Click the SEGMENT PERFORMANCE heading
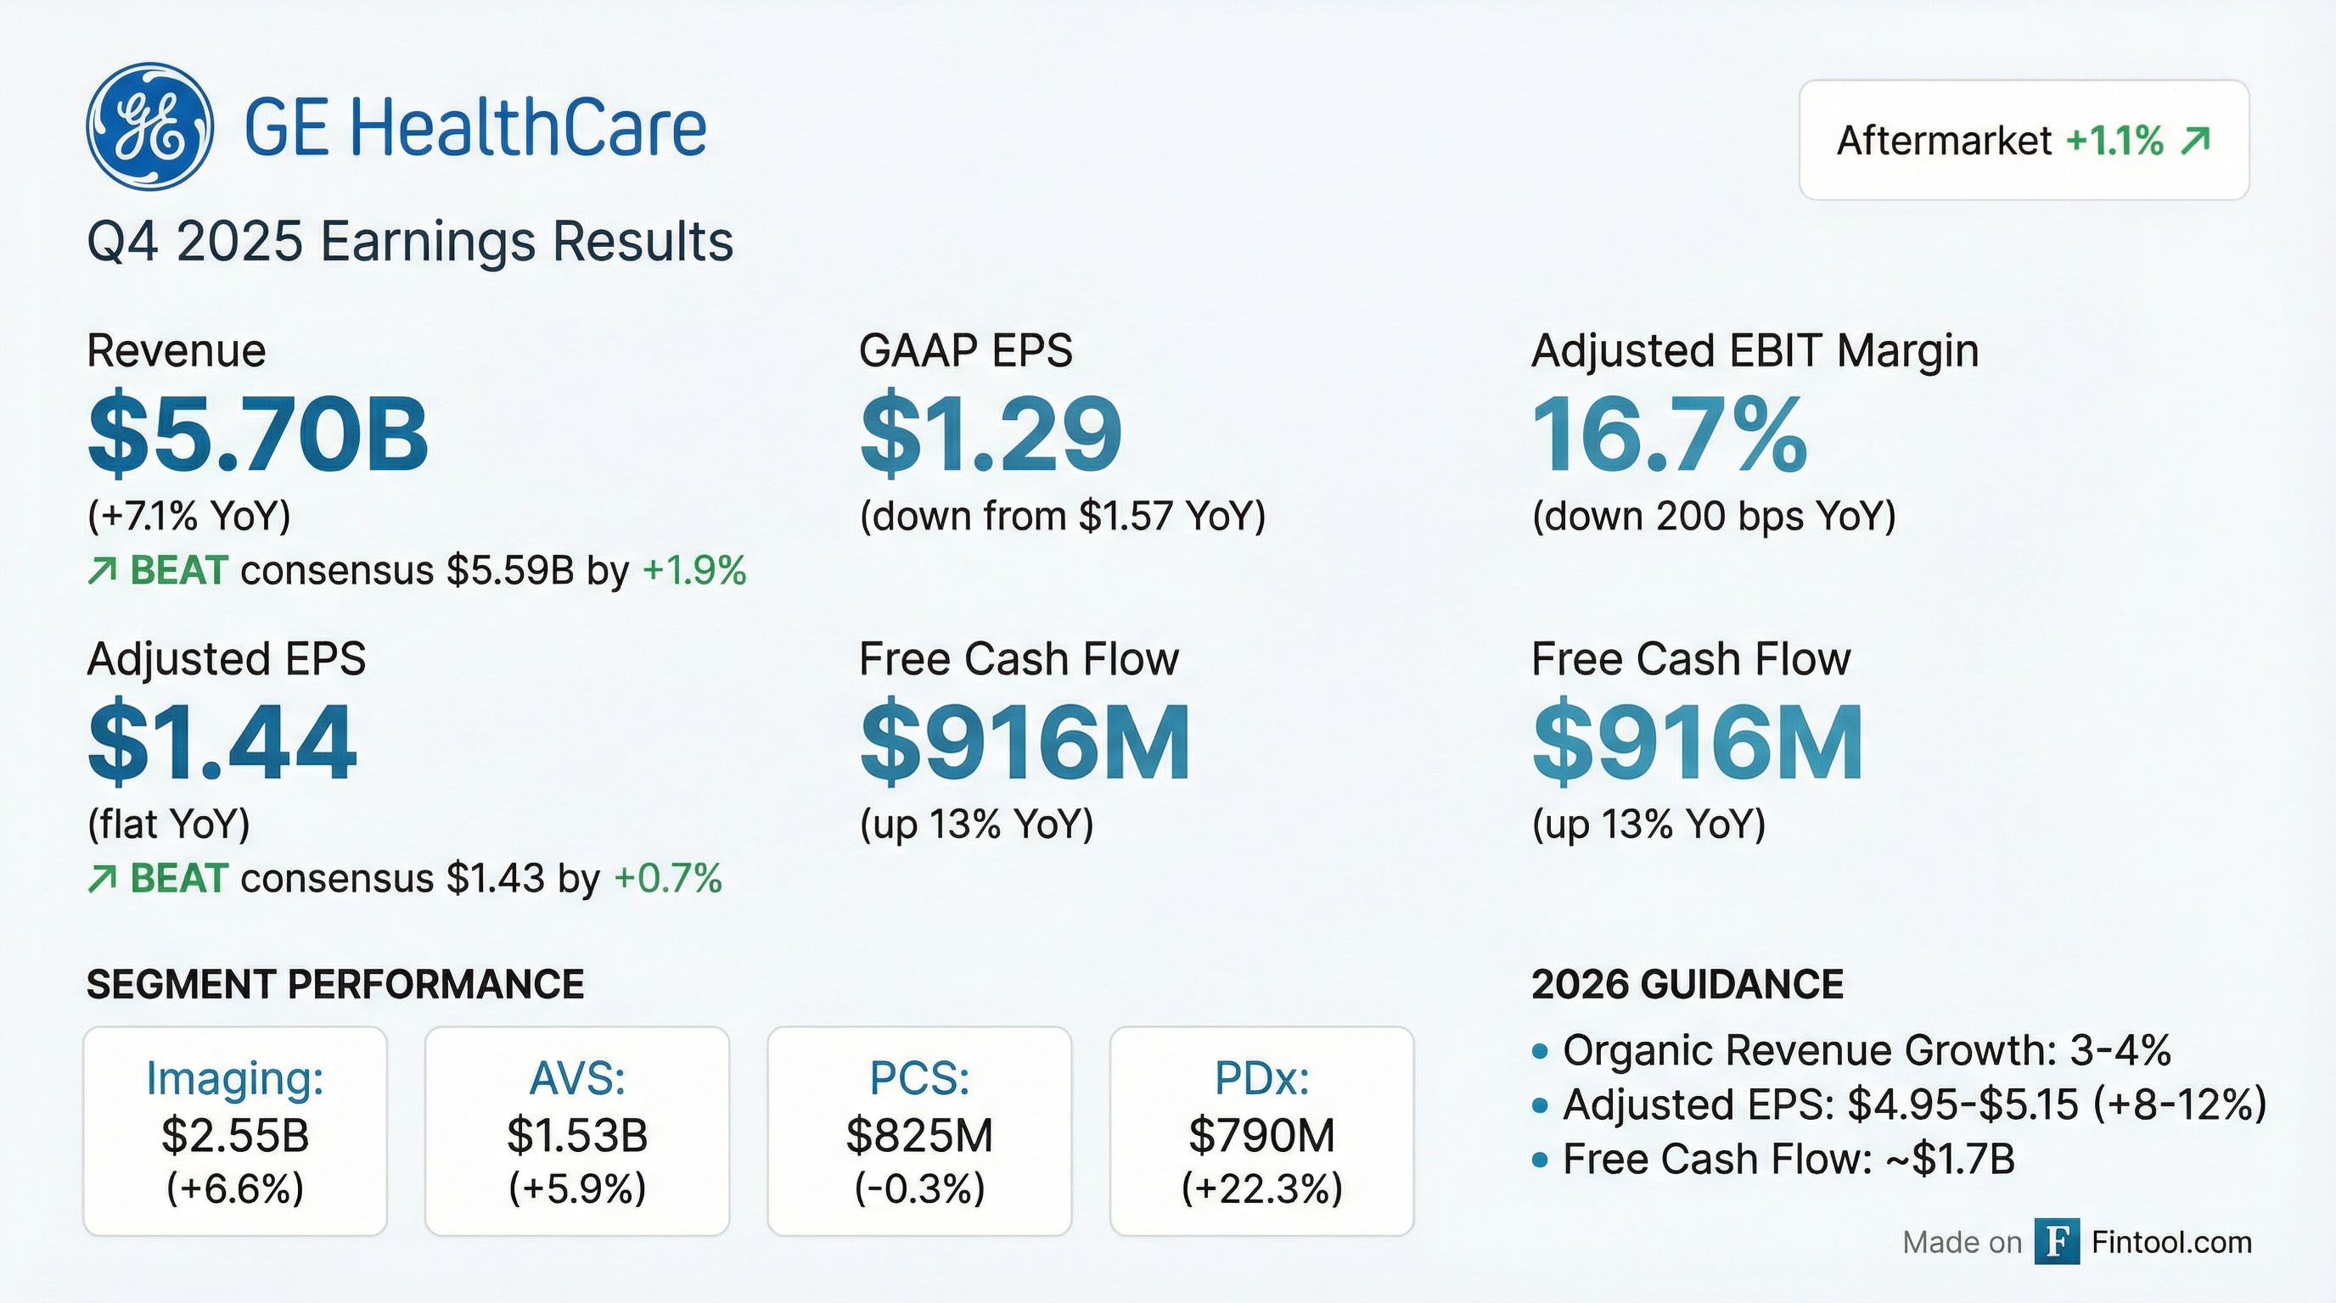The image size is (2336, 1303). coord(335,985)
